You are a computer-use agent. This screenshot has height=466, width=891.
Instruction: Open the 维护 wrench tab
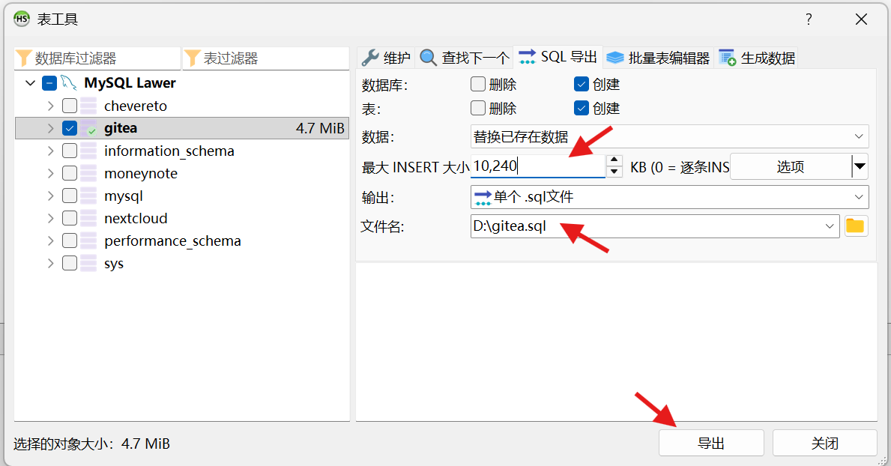pos(386,58)
